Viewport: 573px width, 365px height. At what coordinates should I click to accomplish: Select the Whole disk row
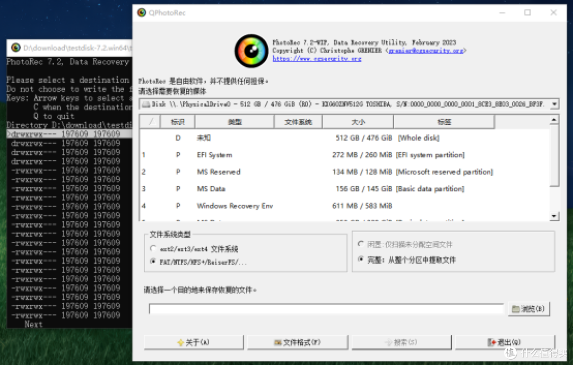pos(344,138)
